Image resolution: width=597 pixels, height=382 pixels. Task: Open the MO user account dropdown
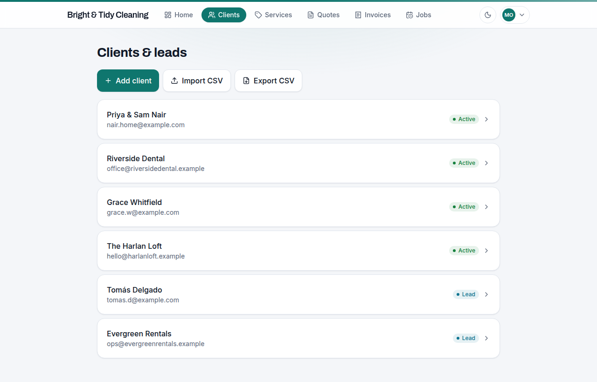515,15
